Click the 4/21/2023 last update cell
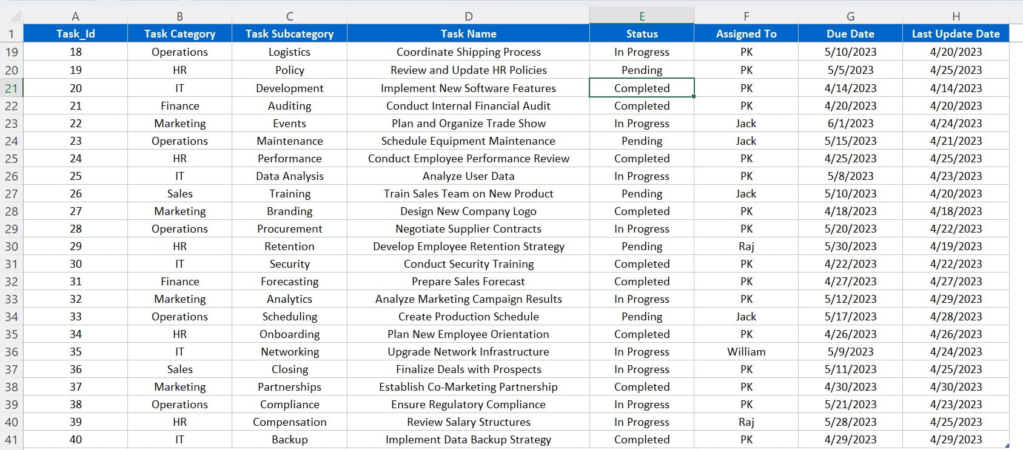1023x450 pixels. (956, 141)
